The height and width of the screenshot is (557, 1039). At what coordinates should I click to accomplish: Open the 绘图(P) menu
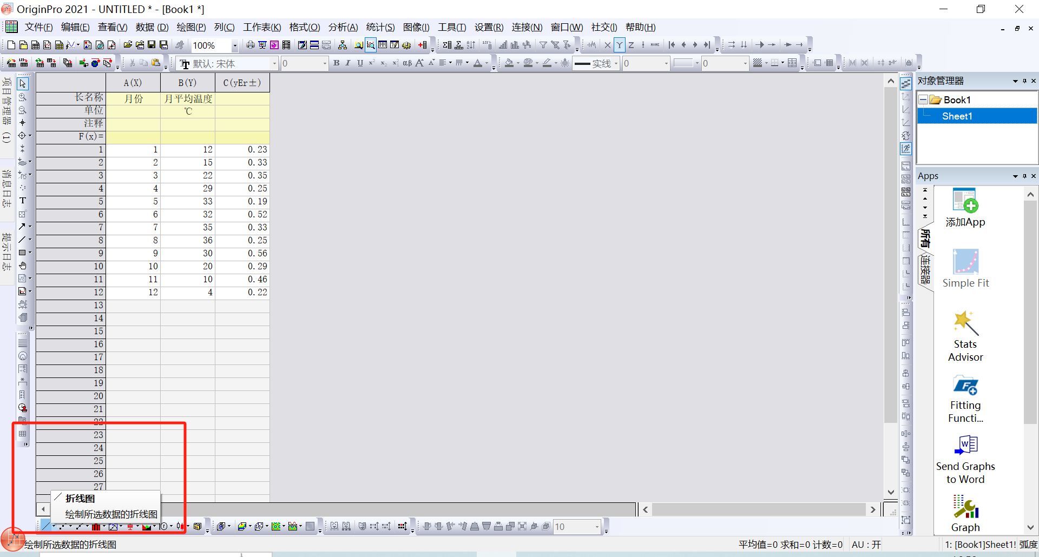click(x=191, y=27)
